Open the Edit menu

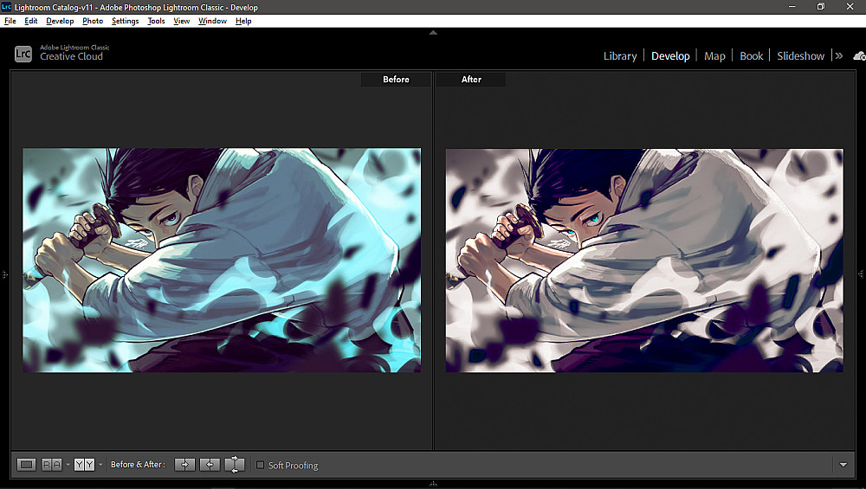point(31,21)
